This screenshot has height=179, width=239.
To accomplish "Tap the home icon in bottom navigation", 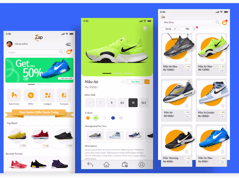I will point(106,165).
